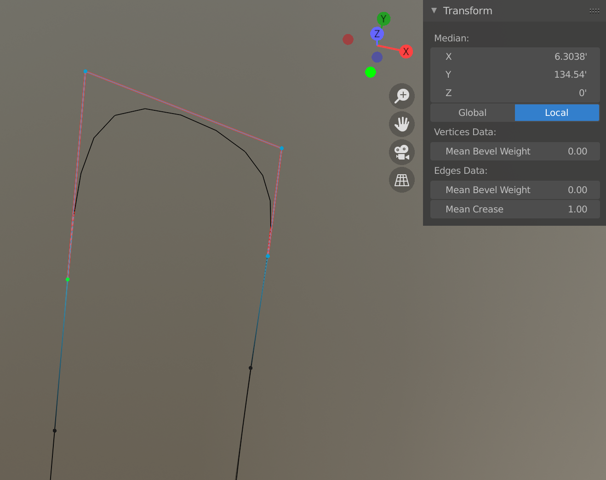Click the Median: label
606x480 pixels.
(452, 38)
